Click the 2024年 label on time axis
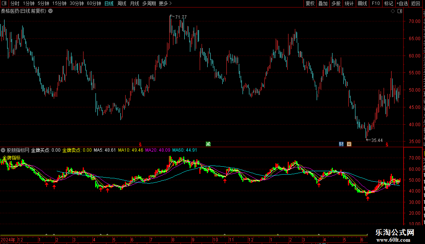 [8, 239]
